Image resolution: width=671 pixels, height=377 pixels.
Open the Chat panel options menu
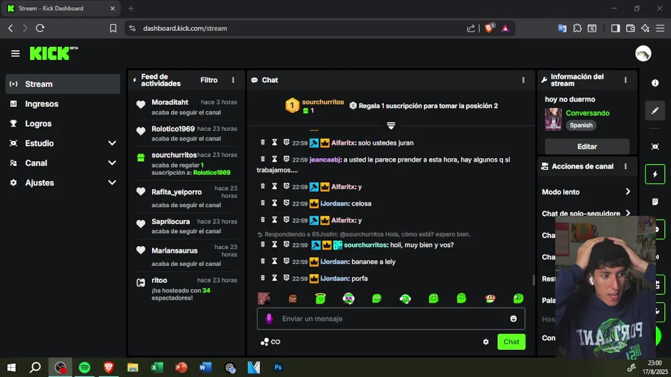523,80
